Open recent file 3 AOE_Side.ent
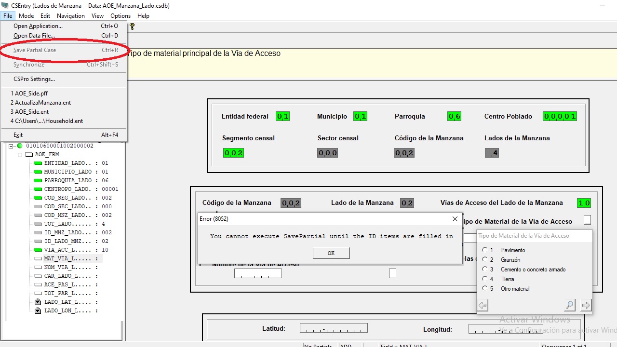The image size is (617, 350). pyautogui.click(x=64, y=112)
